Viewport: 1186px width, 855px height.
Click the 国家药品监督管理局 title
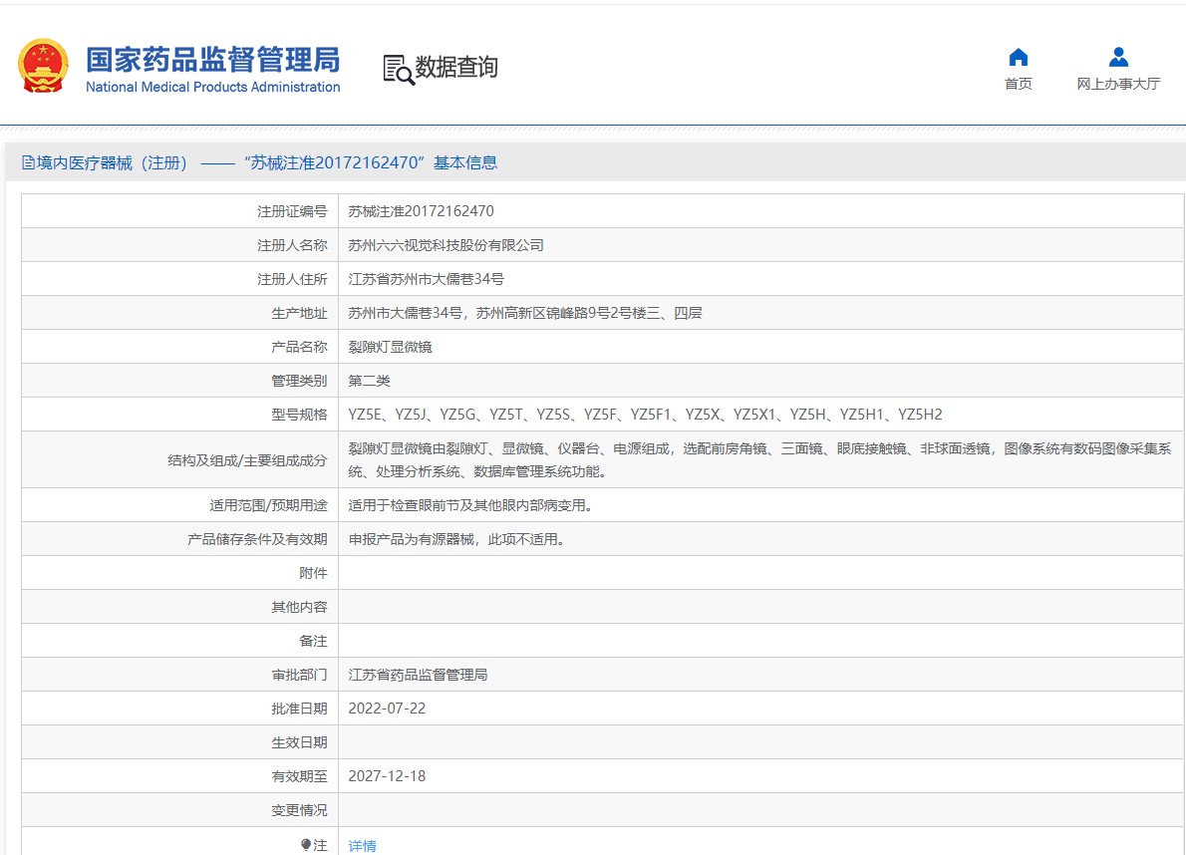212,60
